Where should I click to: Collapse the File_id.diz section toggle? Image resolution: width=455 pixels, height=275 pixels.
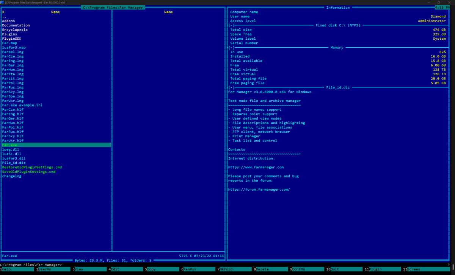point(231,87)
